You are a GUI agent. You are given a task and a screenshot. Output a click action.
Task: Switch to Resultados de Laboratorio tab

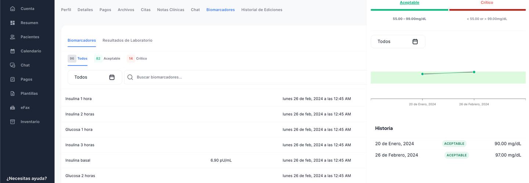coord(127,40)
